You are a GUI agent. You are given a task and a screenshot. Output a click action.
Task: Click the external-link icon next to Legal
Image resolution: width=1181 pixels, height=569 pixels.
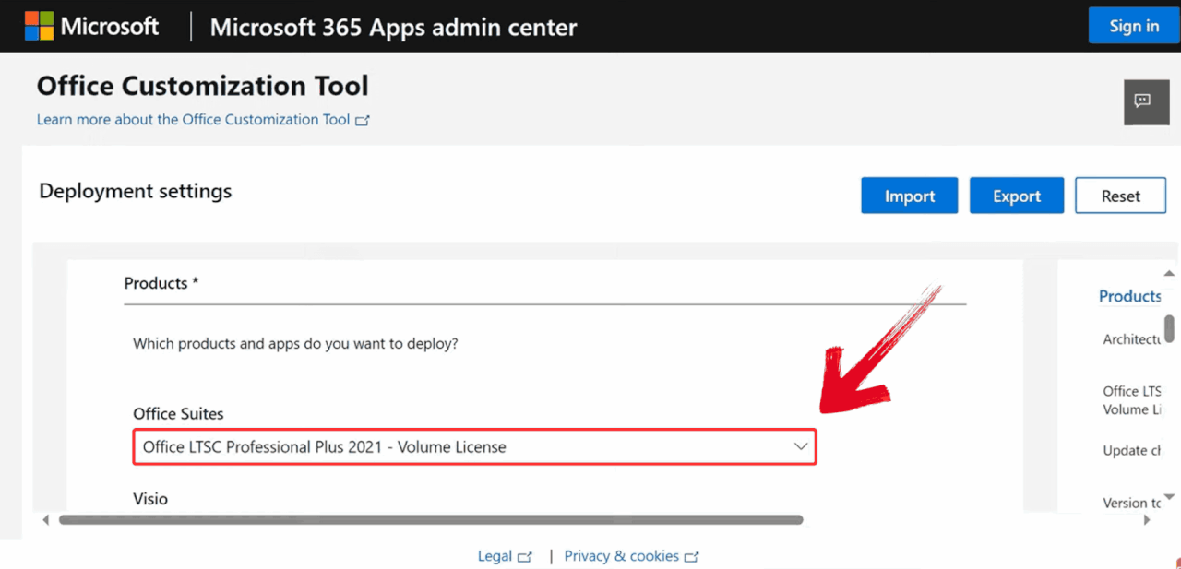point(524,557)
